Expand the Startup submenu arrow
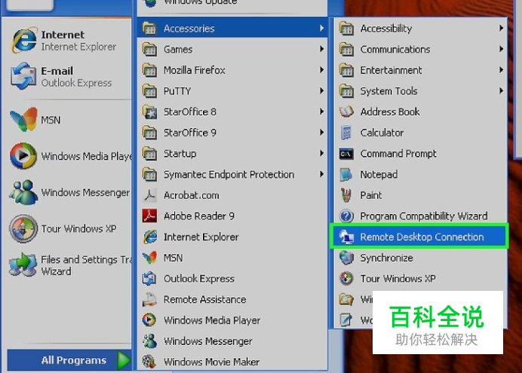Screen dimensions: 522x373 pos(321,153)
